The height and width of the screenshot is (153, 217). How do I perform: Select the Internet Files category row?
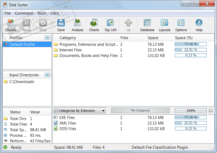[133, 50]
